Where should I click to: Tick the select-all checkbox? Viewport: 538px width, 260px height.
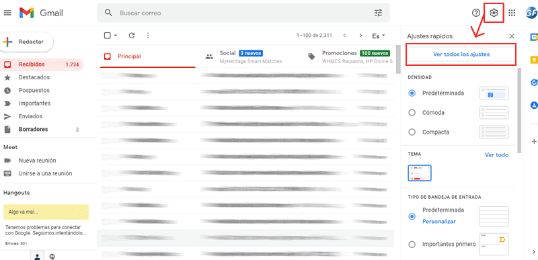(x=107, y=36)
